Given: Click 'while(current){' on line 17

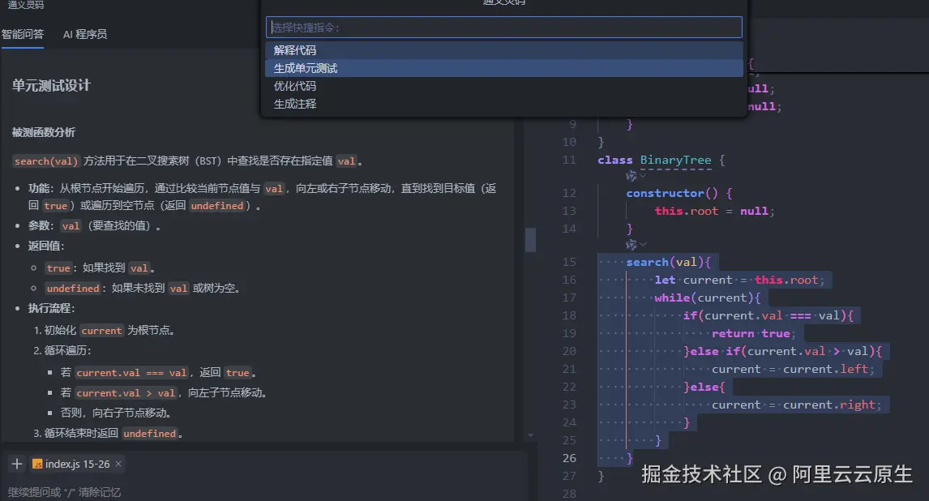Looking at the screenshot, I should (x=708, y=298).
